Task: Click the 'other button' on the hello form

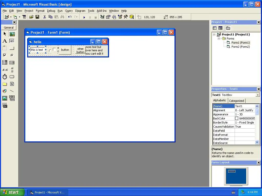Action: pos(80,50)
